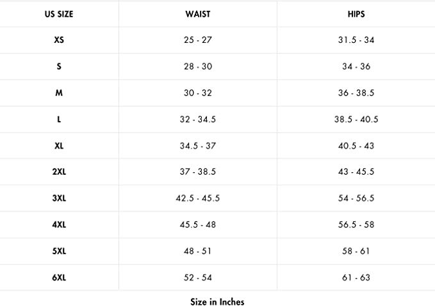Click waist measurement 52 - 54
The width and height of the screenshot is (435, 306).
point(197,277)
